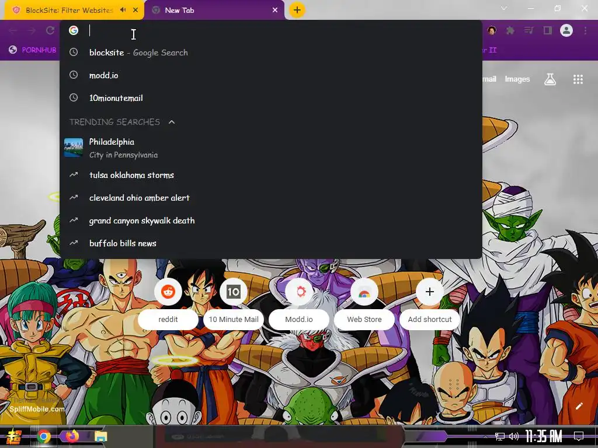
Task: Select 'buffalo bills news' suggestion
Action: tap(271, 243)
